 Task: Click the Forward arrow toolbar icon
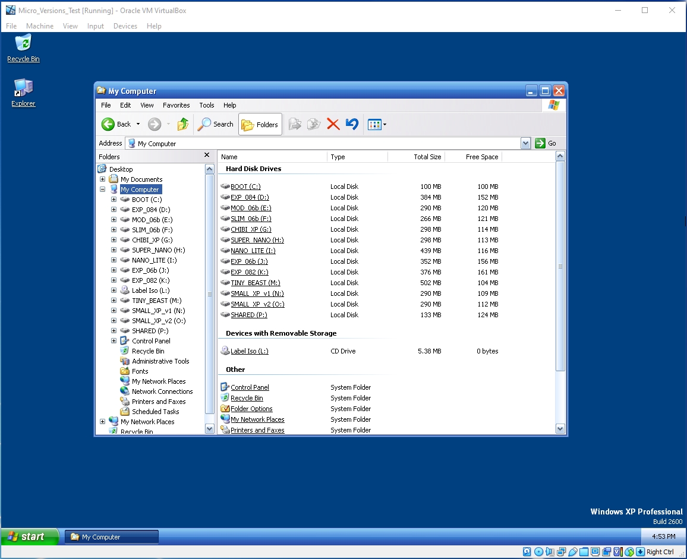pos(155,124)
